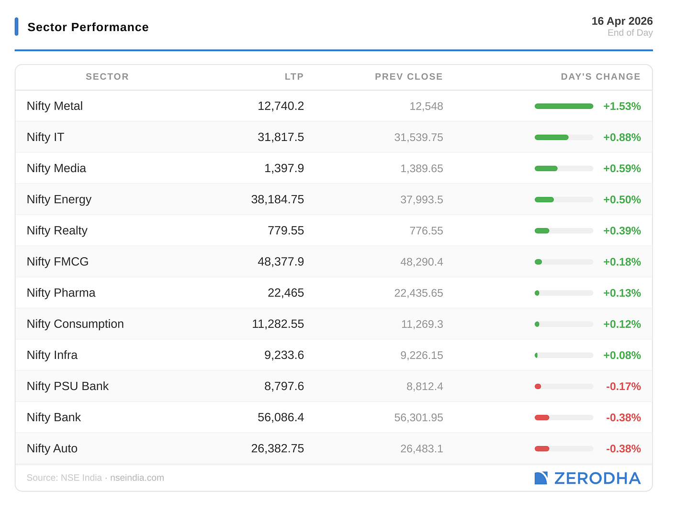Image resolution: width=697 pixels, height=510 pixels.
Task: Click the LTP value 26,382.75
Action: [x=278, y=448]
